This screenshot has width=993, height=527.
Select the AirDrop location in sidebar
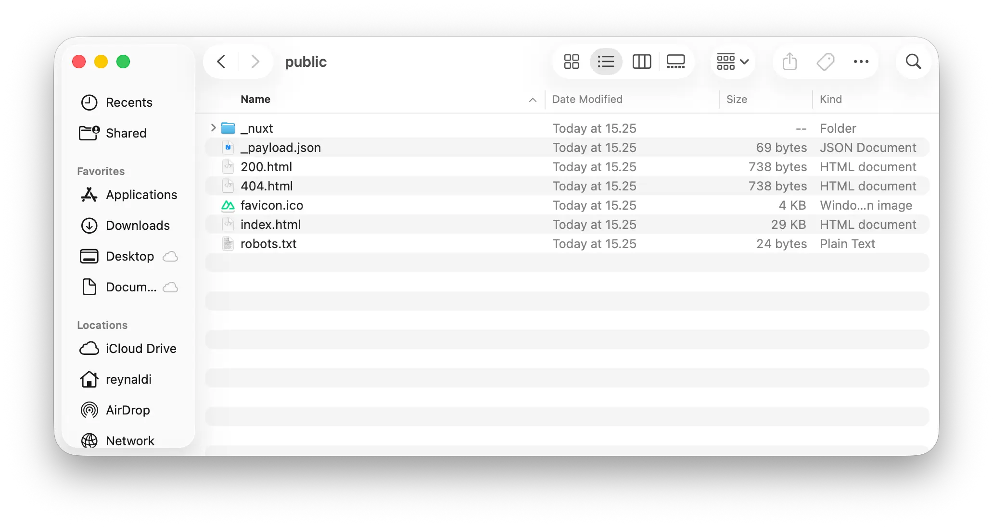(x=128, y=410)
